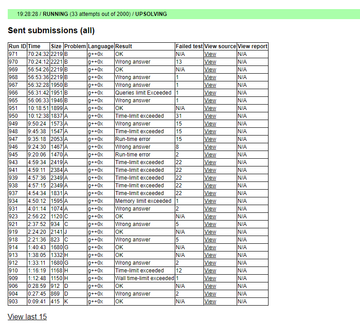The height and width of the screenshot is (332, 360).
Task: Select the Problem column header
Action: pyautogui.click(x=75, y=46)
